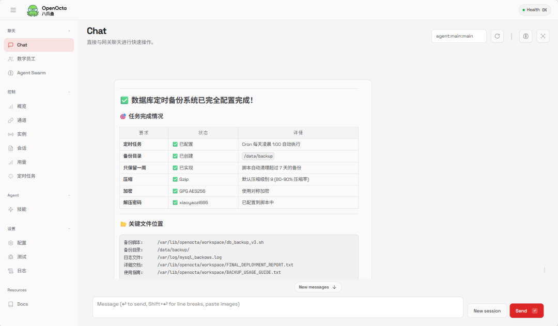Viewport: 558px width, 326px height.
Task: Jump to New messages button
Action: (318, 287)
